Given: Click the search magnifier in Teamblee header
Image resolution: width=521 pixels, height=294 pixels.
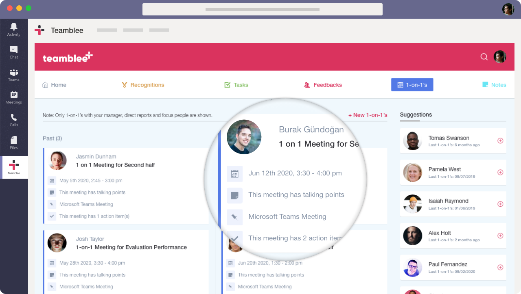Looking at the screenshot, I should tap(484, 57).
